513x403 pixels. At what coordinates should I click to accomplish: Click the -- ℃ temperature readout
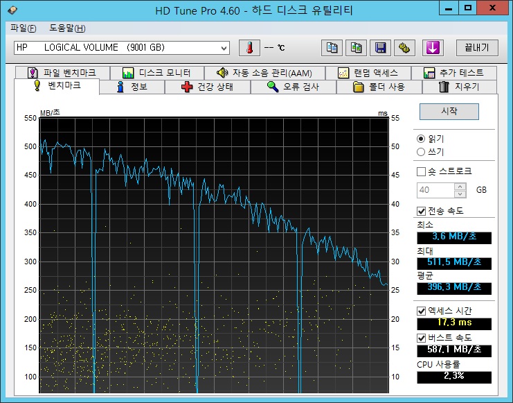[275, 48]
